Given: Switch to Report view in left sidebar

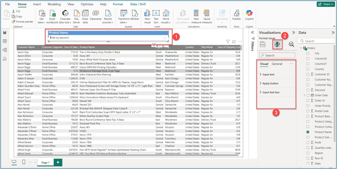Looking at the screenshot, I should tap(5, 33).
